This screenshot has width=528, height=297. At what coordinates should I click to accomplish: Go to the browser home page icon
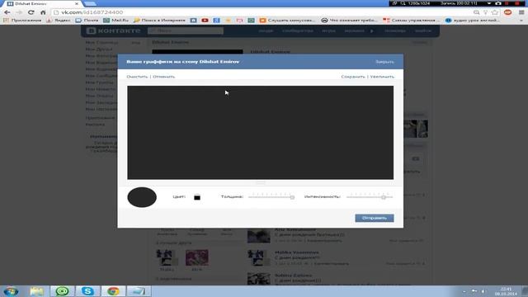pyautogui.click(x=43, y=12)
